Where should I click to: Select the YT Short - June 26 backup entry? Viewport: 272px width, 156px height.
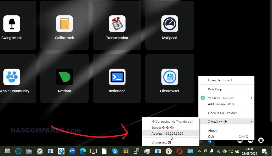[226, 98]
